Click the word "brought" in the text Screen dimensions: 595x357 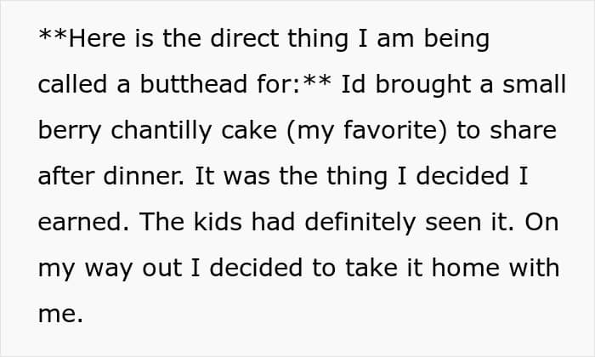point(423,85)
